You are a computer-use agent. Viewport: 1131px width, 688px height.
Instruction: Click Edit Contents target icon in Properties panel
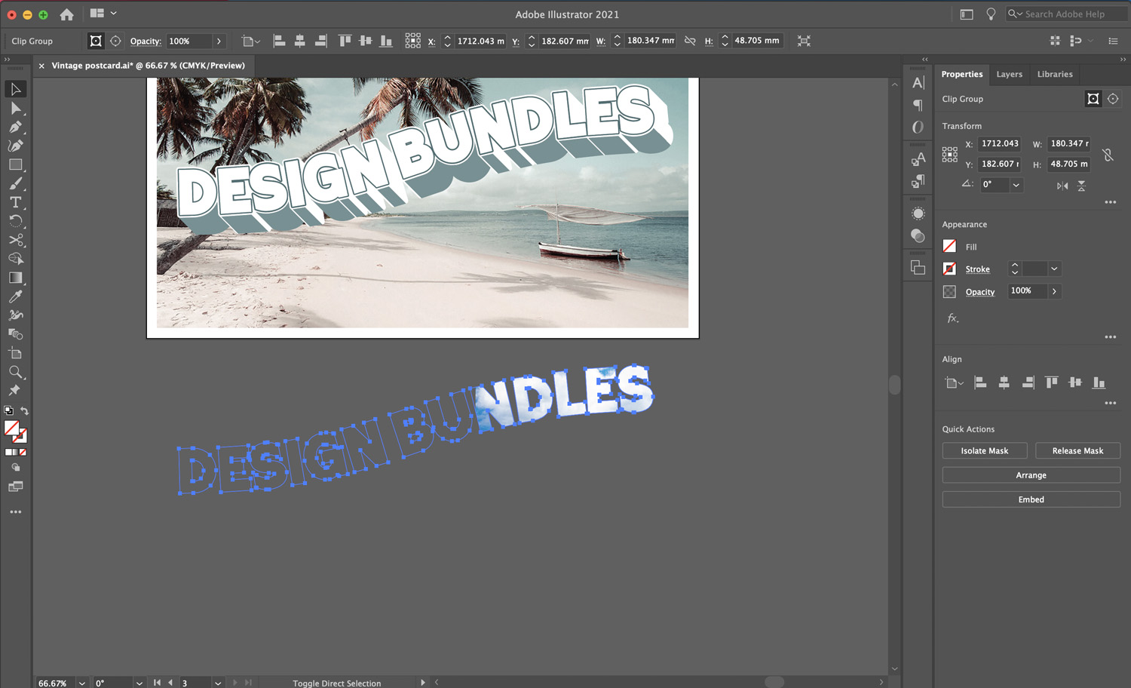tap(1113, 99)
